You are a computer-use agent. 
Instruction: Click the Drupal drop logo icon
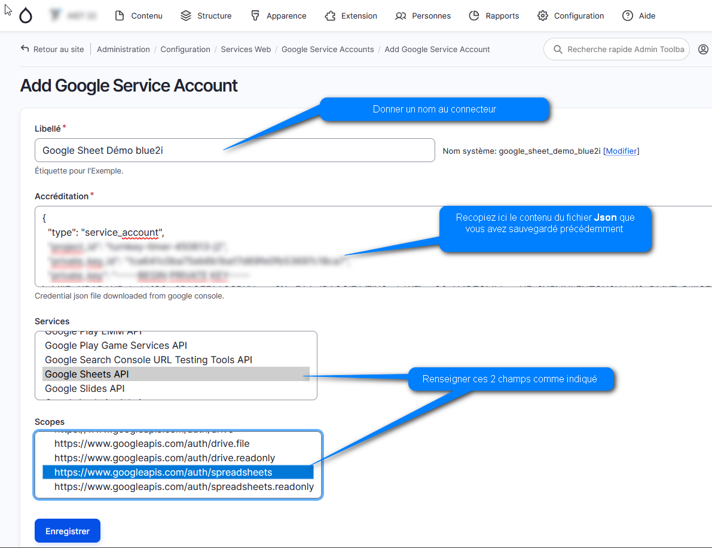coord(26,16)
